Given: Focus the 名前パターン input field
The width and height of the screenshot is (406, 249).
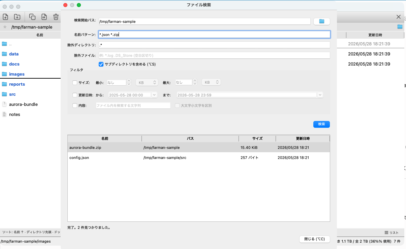Looking at the screenshot, I should [215, 34].
